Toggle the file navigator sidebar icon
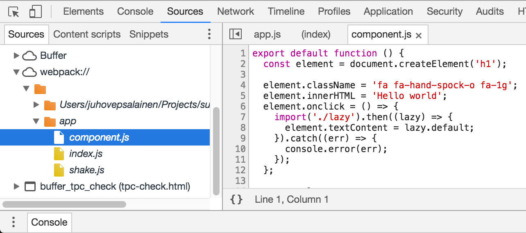This screenshot has width=526, height=233. coord(235,34)
